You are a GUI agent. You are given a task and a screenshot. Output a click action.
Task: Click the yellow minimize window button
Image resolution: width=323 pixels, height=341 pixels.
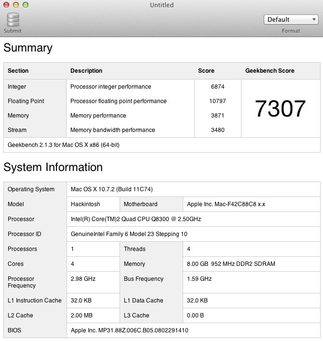[16, 5]
